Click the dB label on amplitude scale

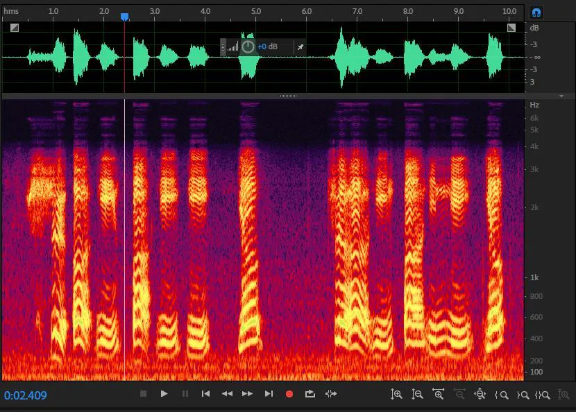(x=534, y=28)
